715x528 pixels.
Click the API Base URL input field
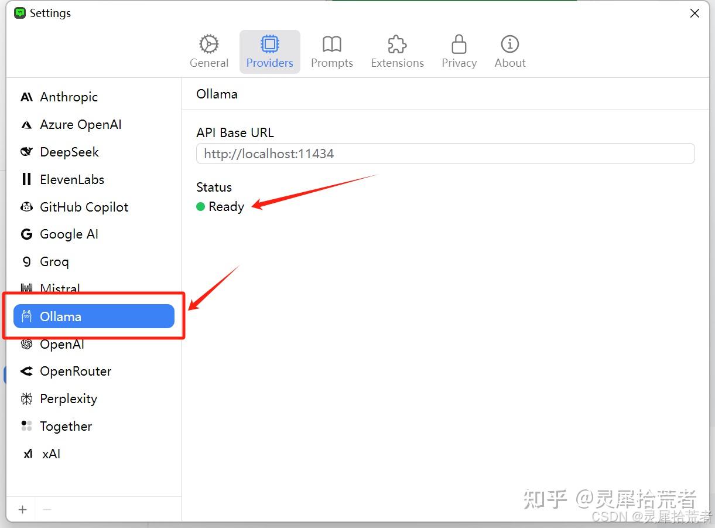445,154
